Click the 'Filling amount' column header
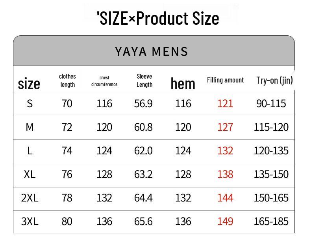The width and height of the screenshot is (311, 240). 225,80
